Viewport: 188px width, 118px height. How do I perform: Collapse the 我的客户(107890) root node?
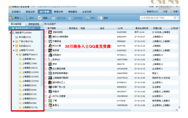coord(10,33)
